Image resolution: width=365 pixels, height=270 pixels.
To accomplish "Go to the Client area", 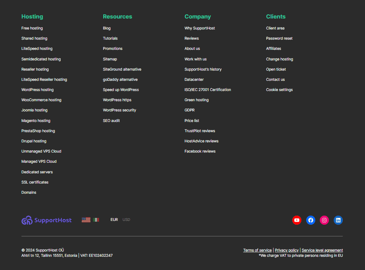I will pyautogui.click(x=275, y=28).
